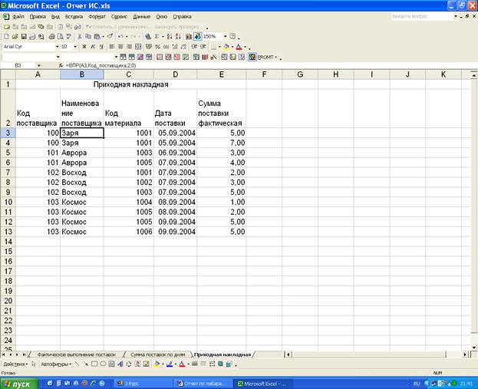Open the Формат menu

click(x=97, y=16)
